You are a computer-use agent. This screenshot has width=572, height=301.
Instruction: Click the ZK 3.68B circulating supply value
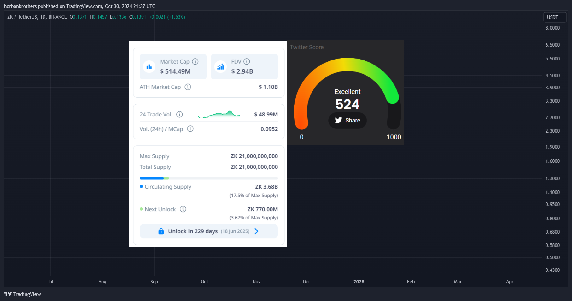click(x=266, y=187)
